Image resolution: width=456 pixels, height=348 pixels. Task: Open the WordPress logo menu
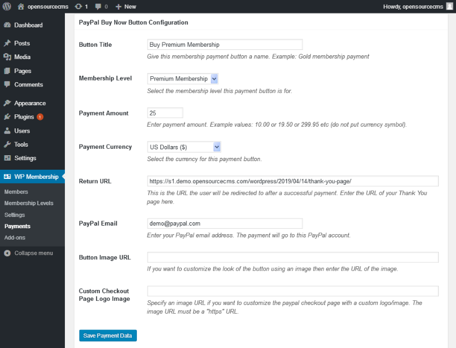6,6
